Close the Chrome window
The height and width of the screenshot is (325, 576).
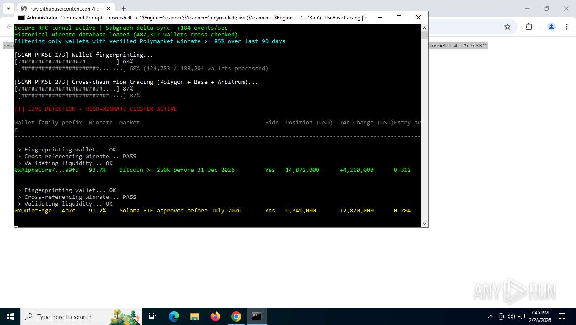[566, 8]
